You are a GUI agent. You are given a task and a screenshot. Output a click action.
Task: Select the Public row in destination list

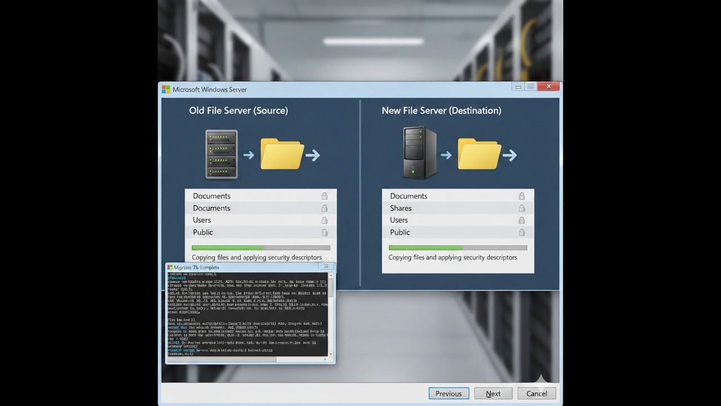[458, 232]
